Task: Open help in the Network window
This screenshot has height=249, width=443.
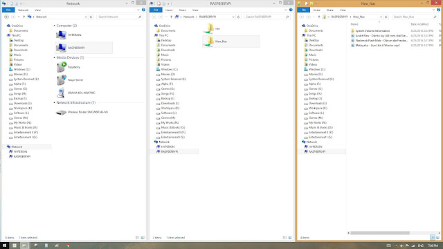Action: click(143, 10)
